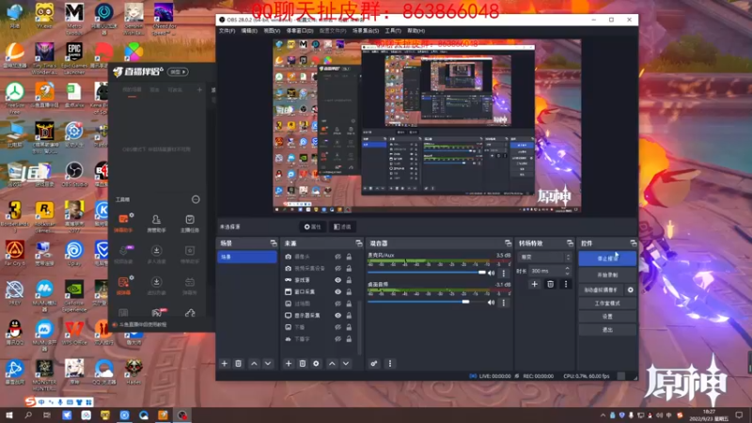Open transition type dropdown 渐变
Viewport: 752px width, 423px height.
tap(544, 257)
